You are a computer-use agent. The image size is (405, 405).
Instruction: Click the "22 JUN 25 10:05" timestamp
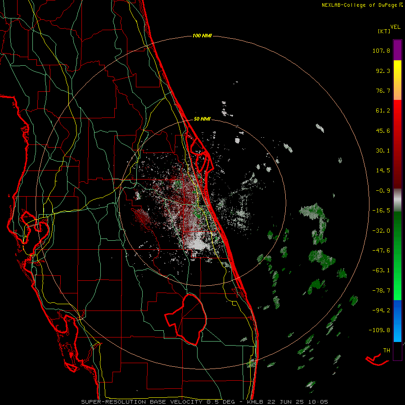(298, 402)
